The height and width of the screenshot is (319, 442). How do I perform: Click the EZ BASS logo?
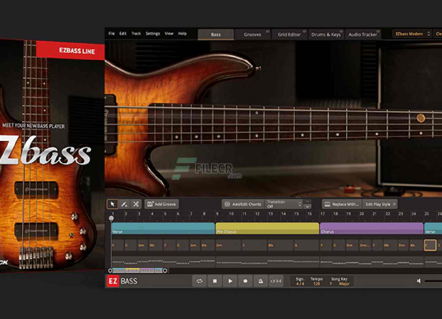[122, 281]
